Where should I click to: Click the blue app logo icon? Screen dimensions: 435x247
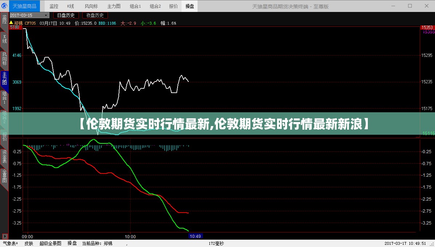[x=4, y=6]
